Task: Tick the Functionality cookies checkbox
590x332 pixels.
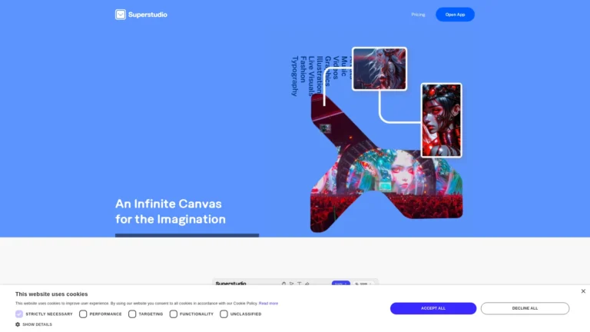Action: (174, 314)
